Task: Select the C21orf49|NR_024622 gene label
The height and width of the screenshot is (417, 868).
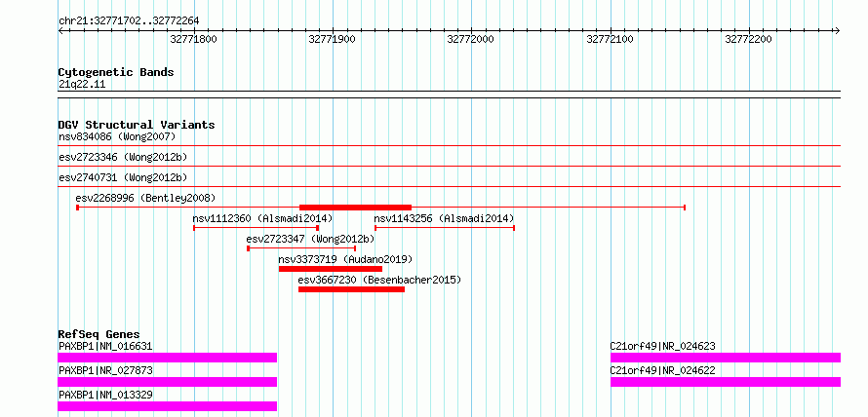Action: tap(662, 370)
